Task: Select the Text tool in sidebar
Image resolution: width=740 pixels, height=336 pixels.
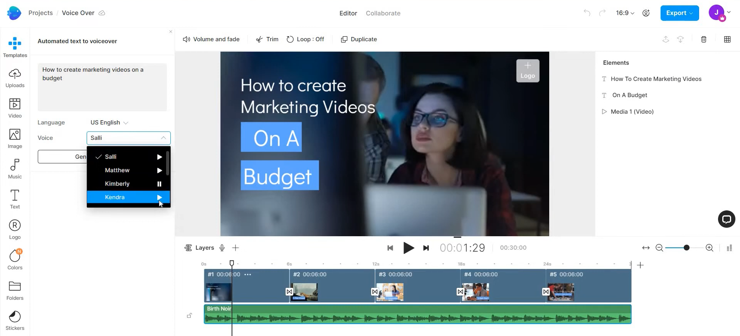Action: click(15, 199)
